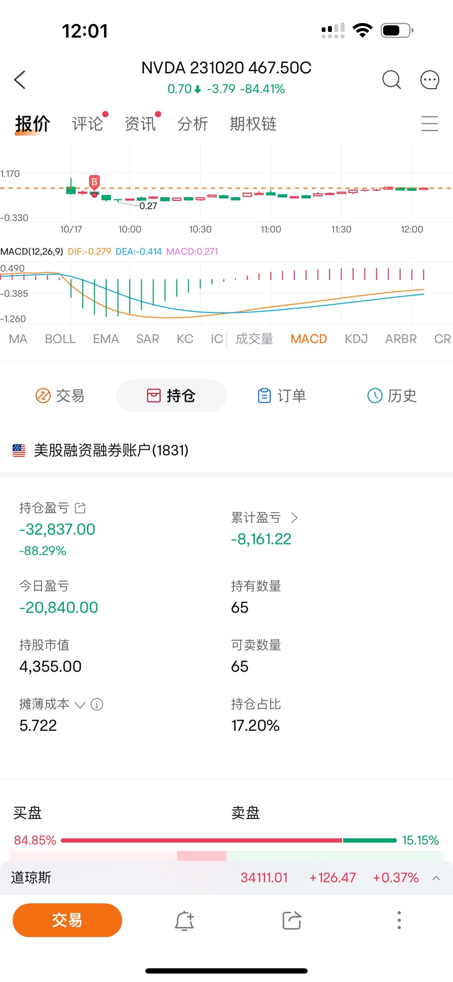This screenshot has height=982, width=453.
Task: Choose the EMA indicator
Action: click(x=106, y=339)
